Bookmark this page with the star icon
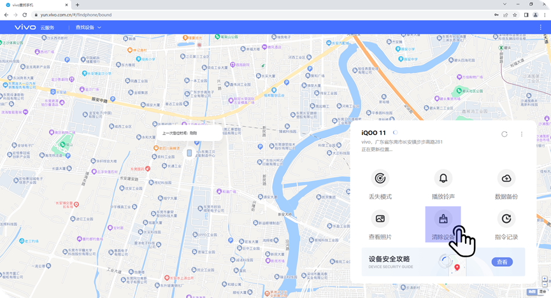Viewport: 551px width, 298px height. [x=515, y=15]
